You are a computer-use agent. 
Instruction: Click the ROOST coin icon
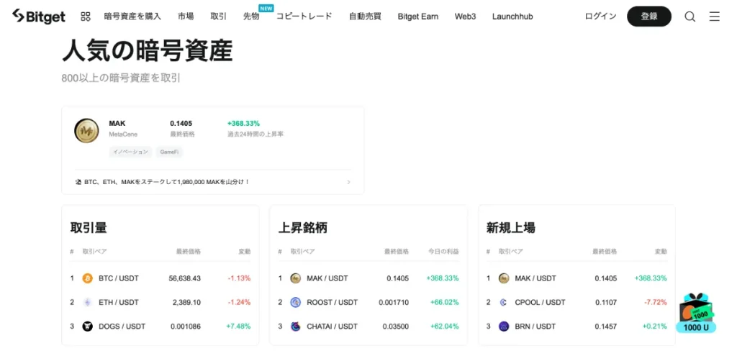295,303
